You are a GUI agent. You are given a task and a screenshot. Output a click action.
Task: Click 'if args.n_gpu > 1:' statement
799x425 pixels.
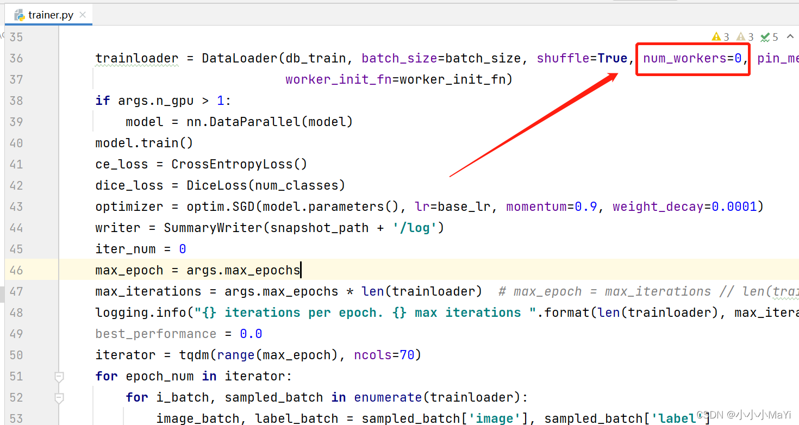(164, 101)
